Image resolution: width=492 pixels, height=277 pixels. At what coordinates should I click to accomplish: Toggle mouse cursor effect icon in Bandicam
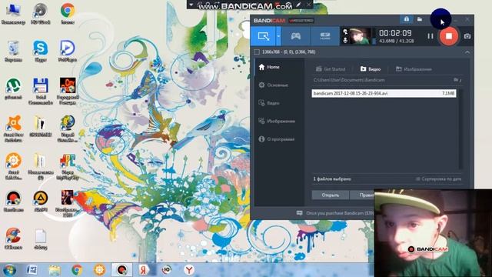(345, 32)
